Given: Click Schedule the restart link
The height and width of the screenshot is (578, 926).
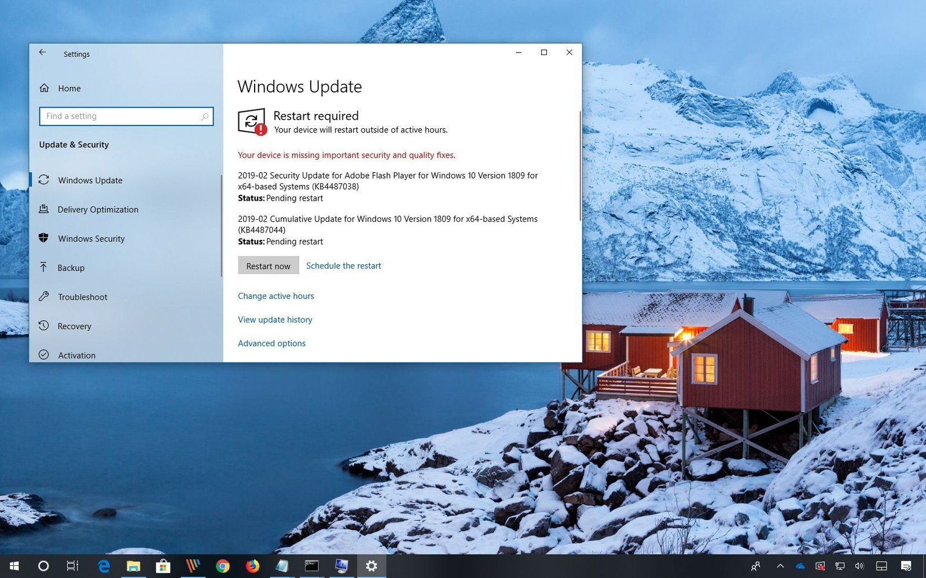Looking at the screenshot, I should coord(343,265).
